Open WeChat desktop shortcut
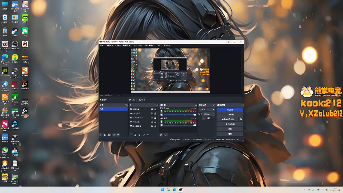 coord(25,32)
